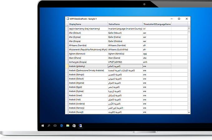Select cell 'Arabski (Dżibuti)'
Screen dimensions: 212x140
pos(88,79)
